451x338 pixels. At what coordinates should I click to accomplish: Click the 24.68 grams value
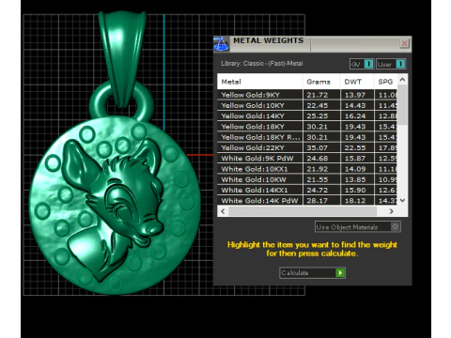(318, 159)
